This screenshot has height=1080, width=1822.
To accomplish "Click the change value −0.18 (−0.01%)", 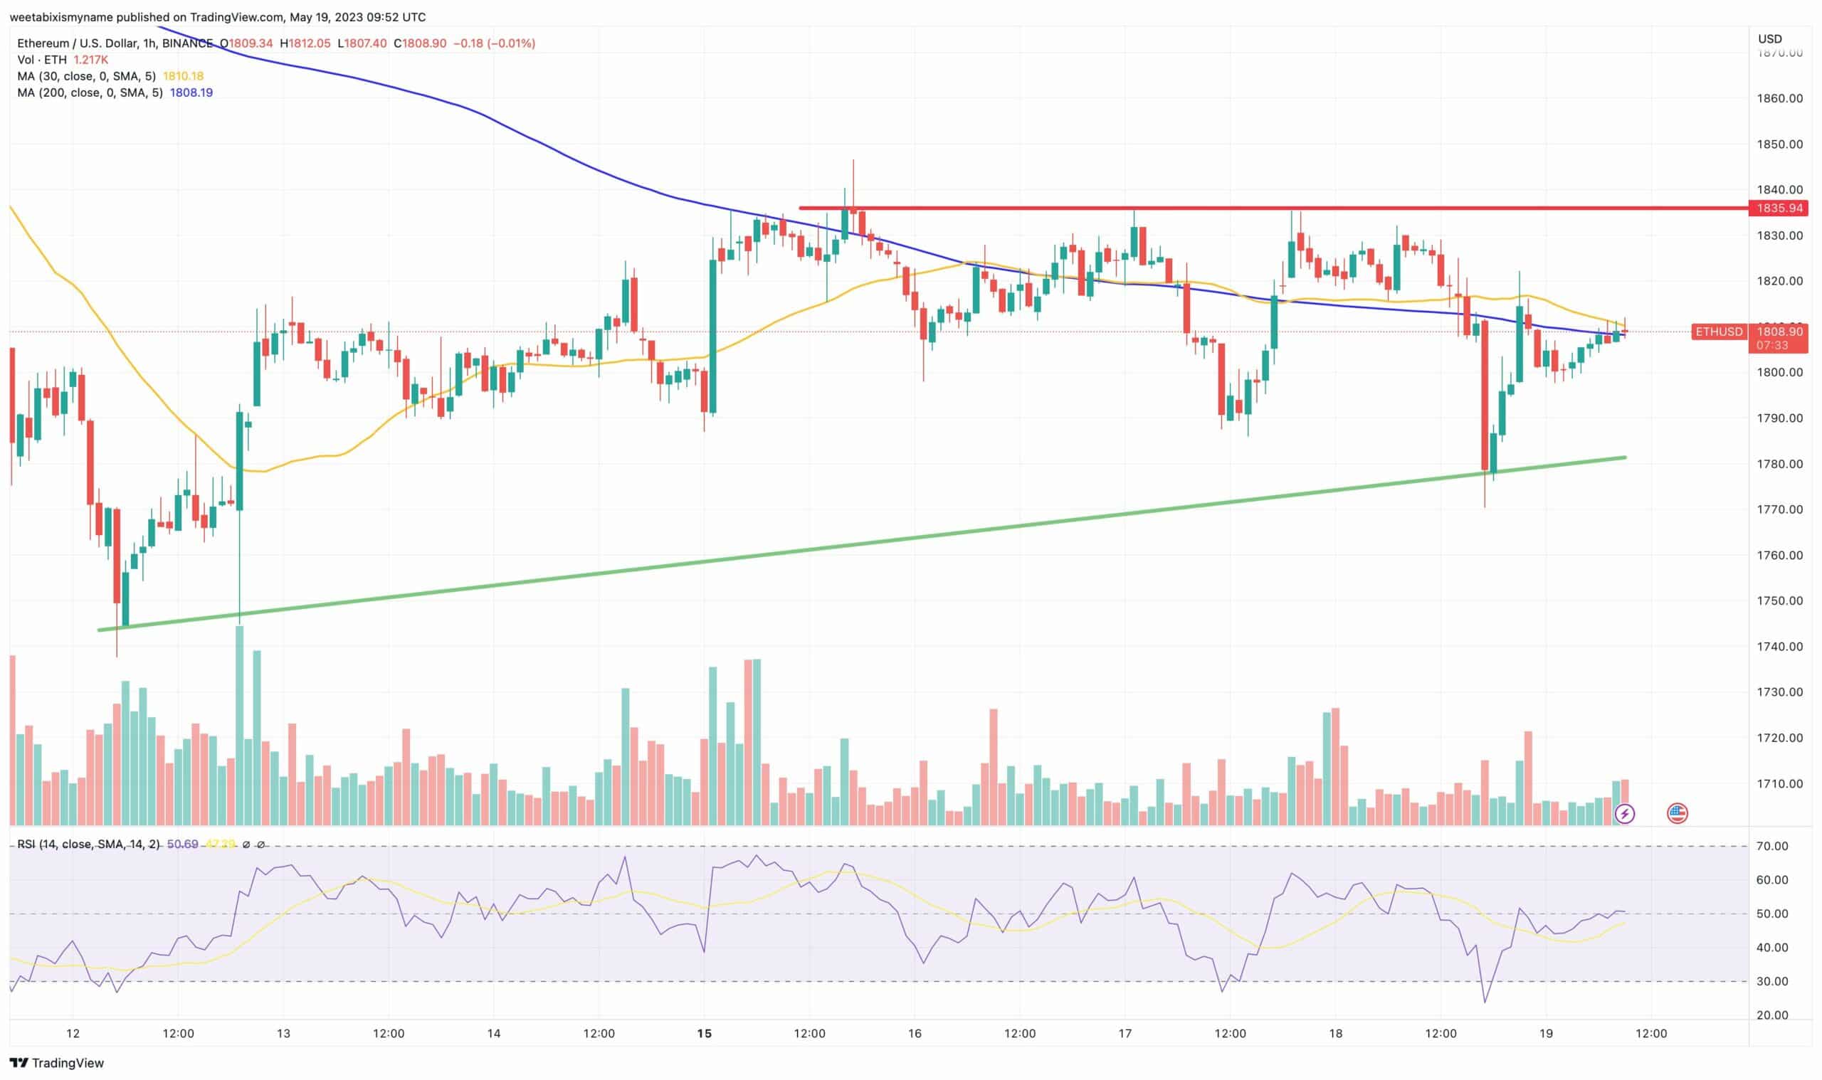I will point(494,43).
